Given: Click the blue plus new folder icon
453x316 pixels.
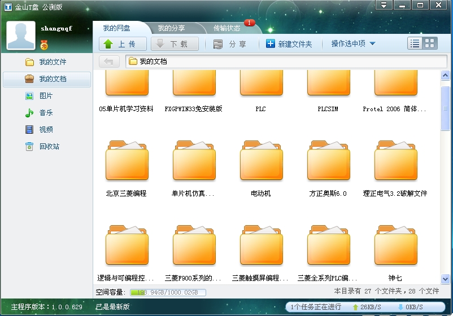Looking at the screenshot, I should (x=271, y=44).
